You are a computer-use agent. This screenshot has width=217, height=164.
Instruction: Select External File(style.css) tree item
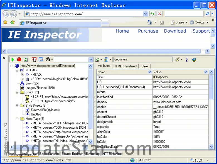pos(45,110)
